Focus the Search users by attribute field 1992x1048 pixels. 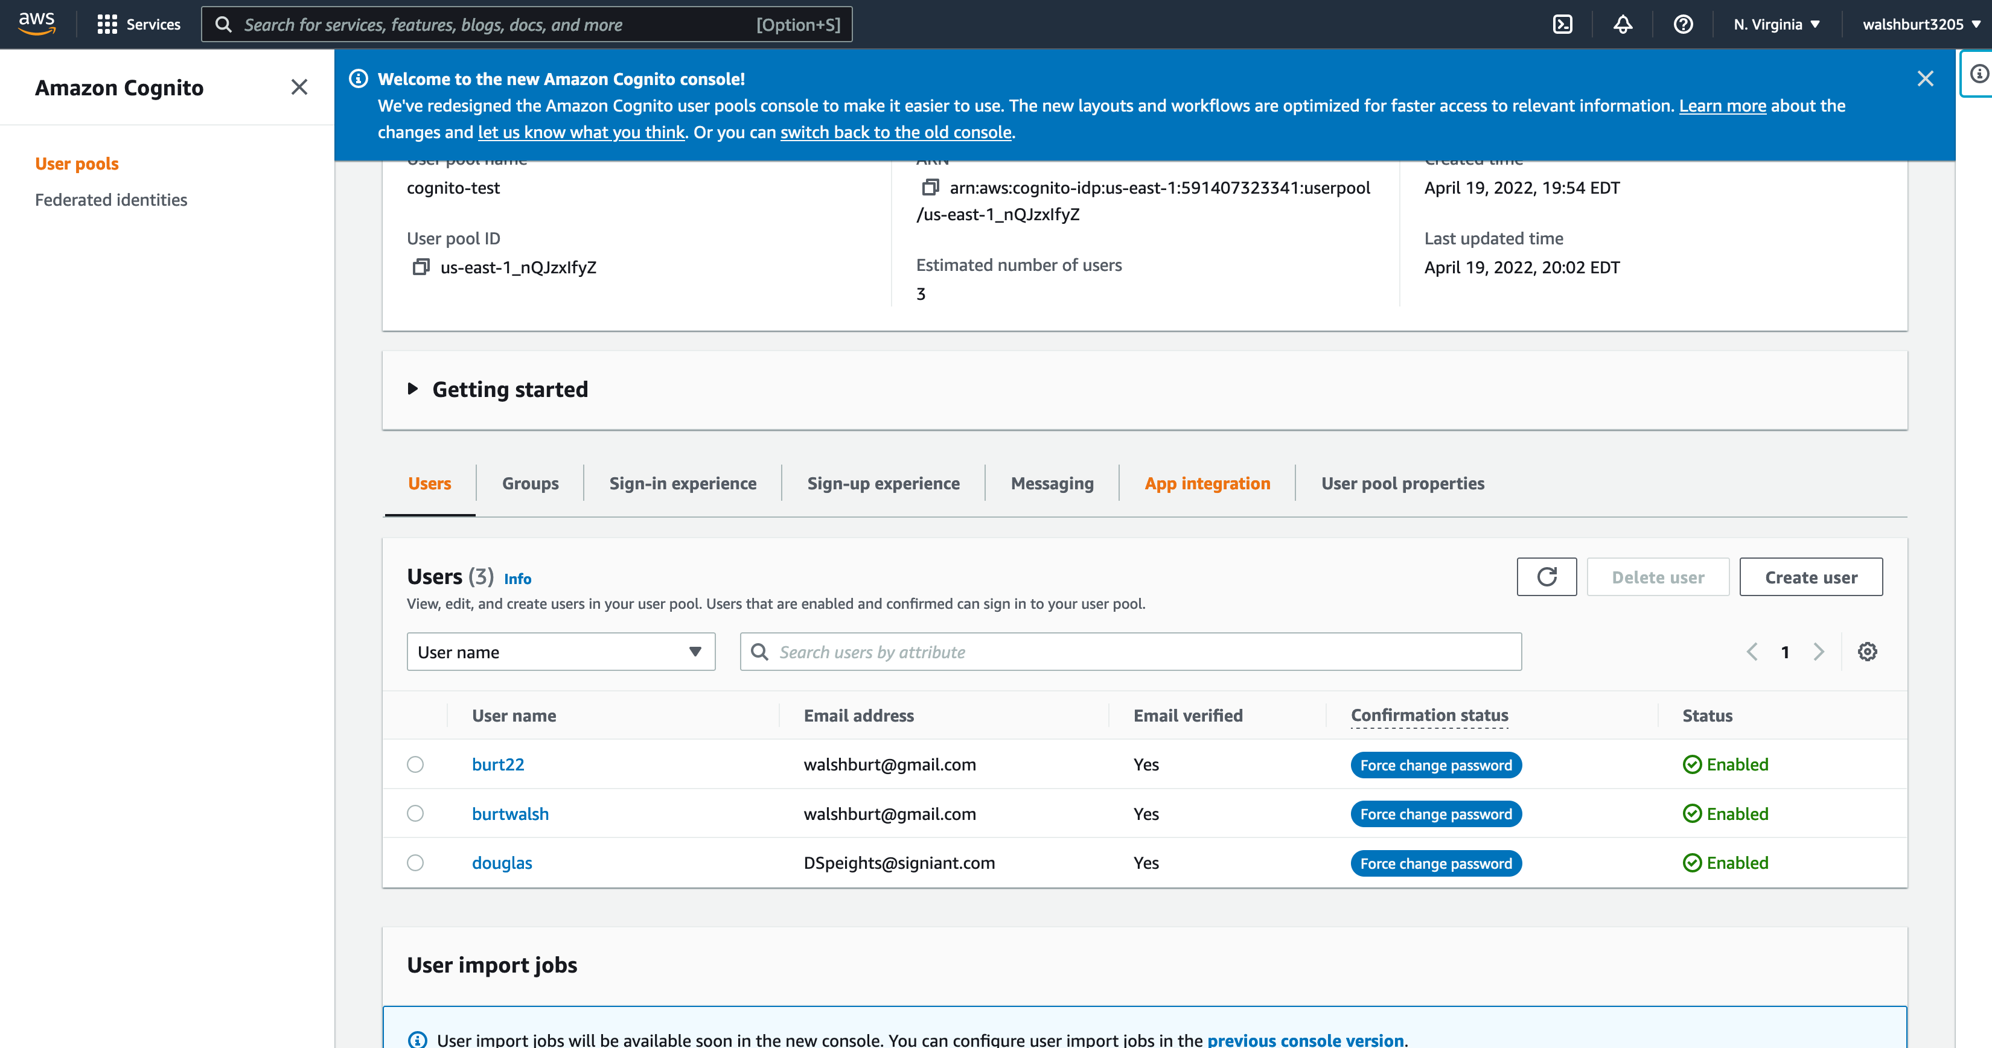[x=1131, y=652]
